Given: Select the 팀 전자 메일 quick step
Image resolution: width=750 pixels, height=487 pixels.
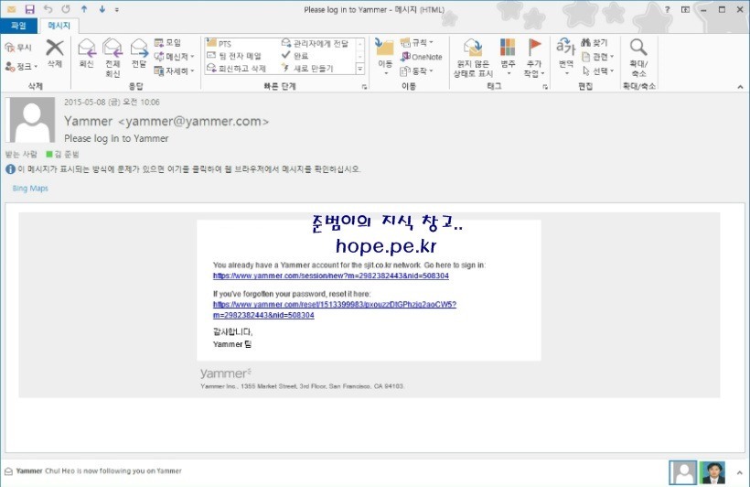Looking at the screenshot, I should 234,56.
